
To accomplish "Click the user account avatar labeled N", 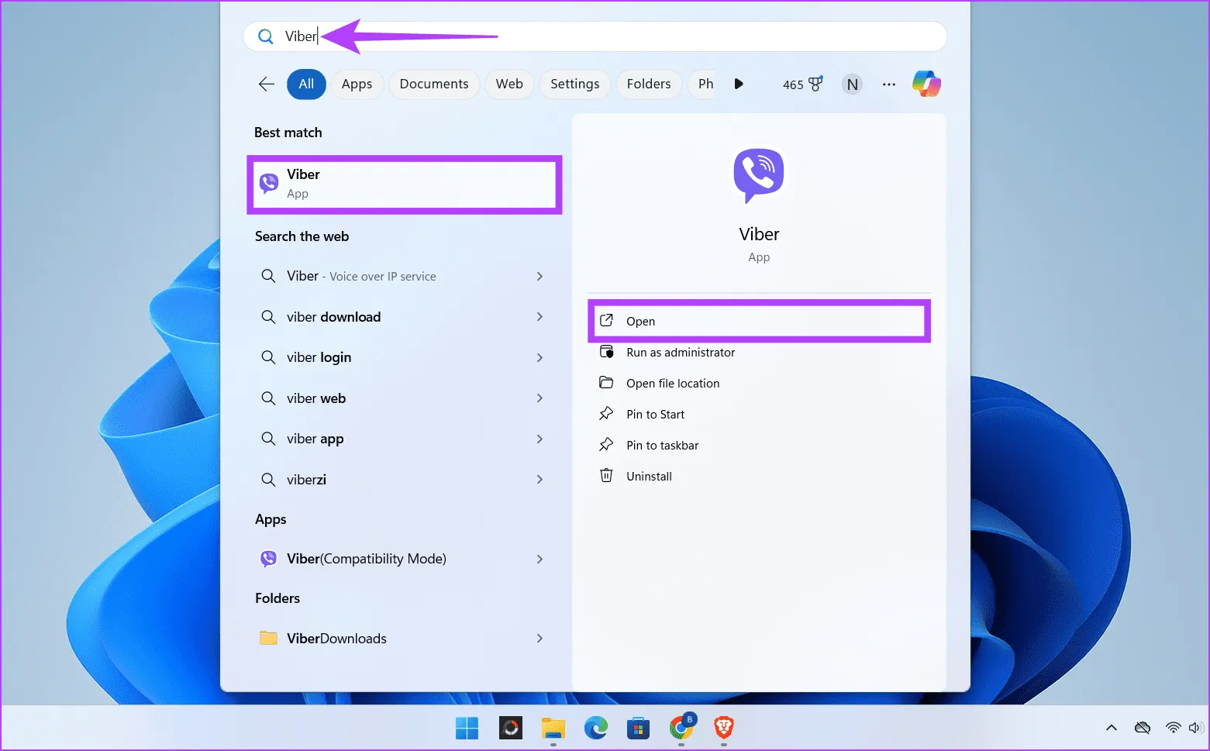I will pyautogui.click(x=852, y=84).
